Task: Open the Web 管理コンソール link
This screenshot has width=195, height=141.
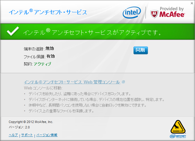Action: (72, 82)
